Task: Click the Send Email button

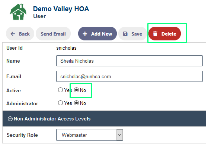Action: (x=53, y=34)
